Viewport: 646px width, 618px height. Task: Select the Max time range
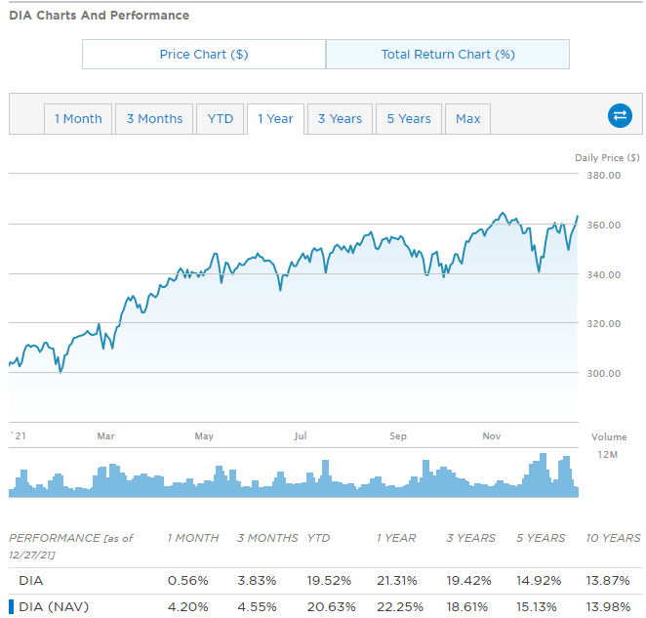tap(468, 119)
